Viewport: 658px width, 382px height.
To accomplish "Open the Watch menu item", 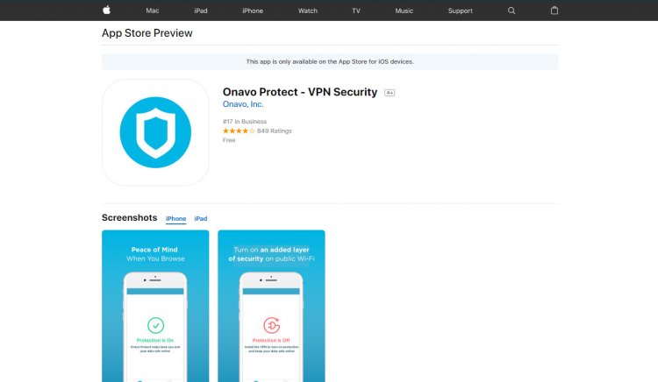I will 308,11.
